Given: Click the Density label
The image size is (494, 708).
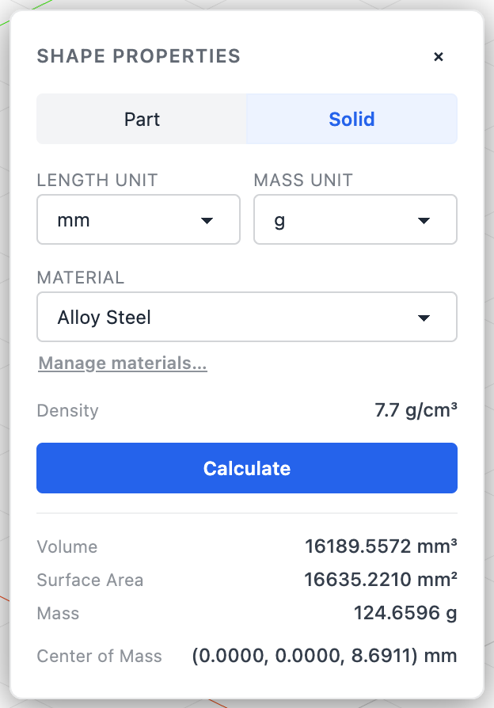Looking at the screenshot, I should point(68,411).
